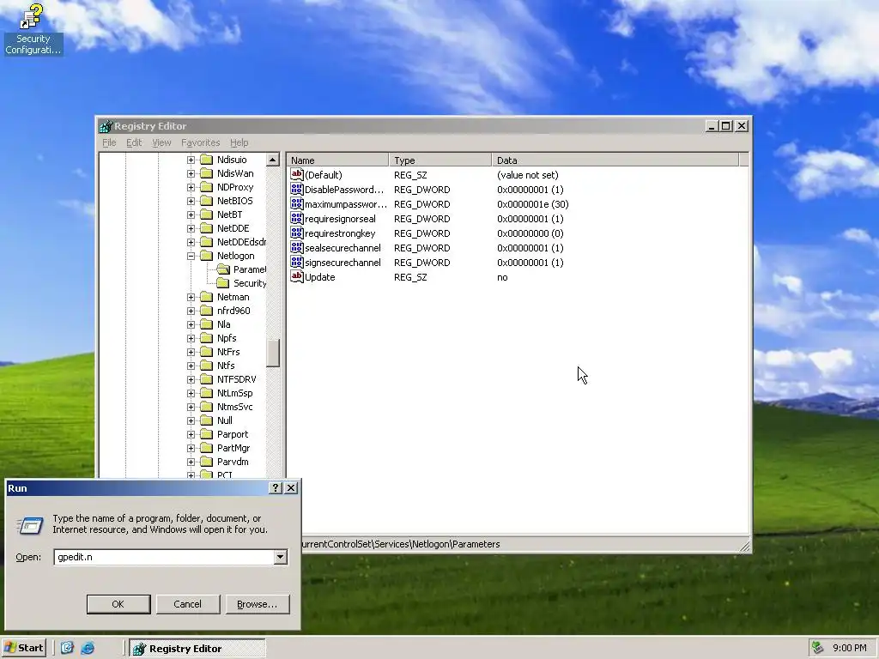The width and height of the screenshot is (879, 659).
Task: Click the system tray network icon
Action: click(817, 648)
